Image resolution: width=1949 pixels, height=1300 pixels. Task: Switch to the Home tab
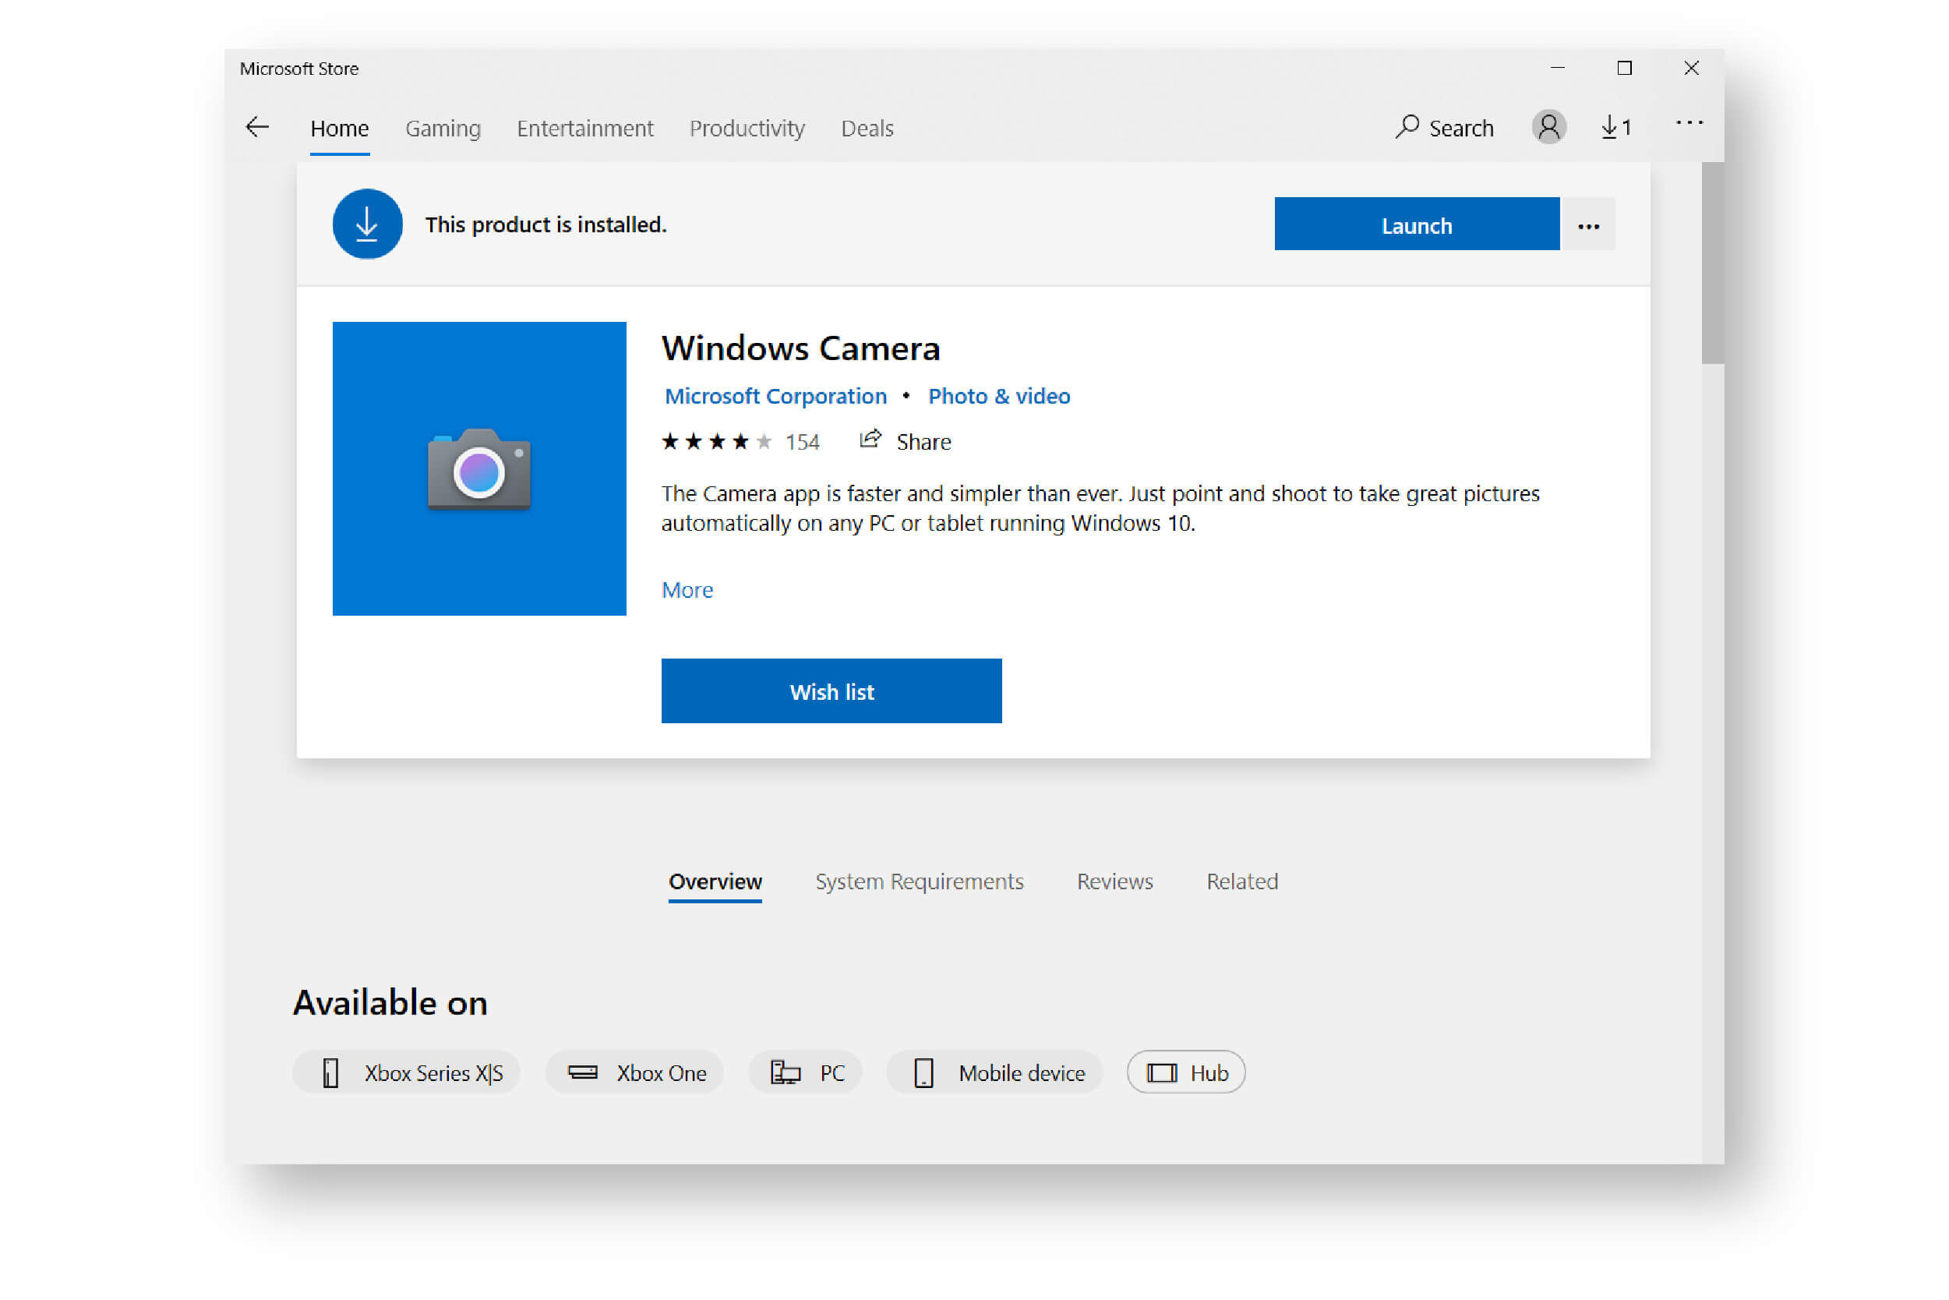pos(340,129)
